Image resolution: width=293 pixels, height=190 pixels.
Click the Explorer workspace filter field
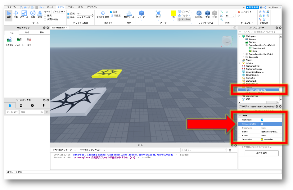260,32
